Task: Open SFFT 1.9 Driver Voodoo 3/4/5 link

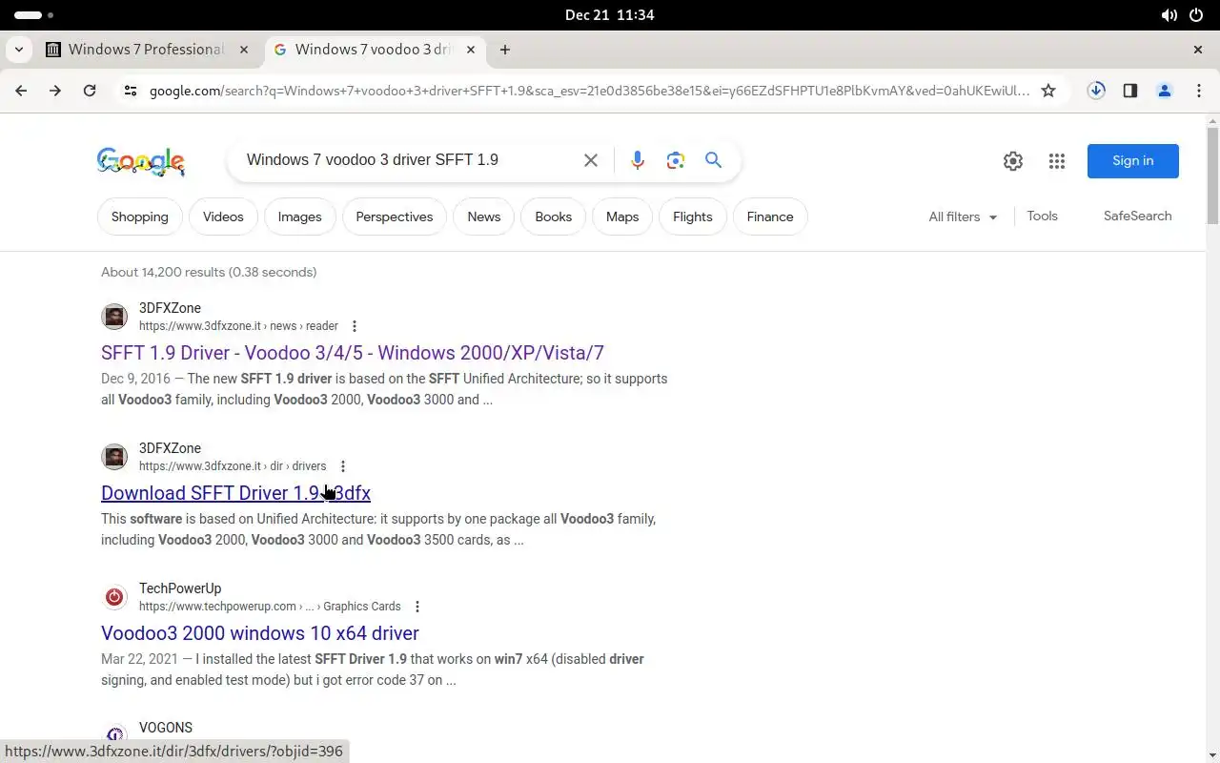Action: (x=353, y=353)
